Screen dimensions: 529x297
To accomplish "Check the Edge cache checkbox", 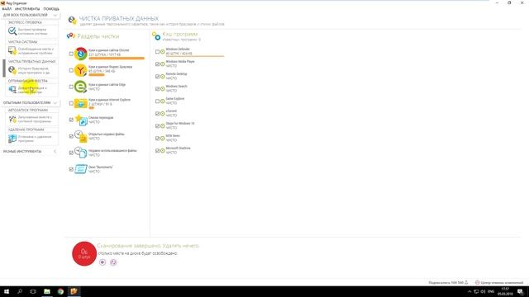I will 71,87.
